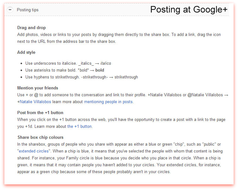Click the Posting at Google+ title
The height and width of the screenshot is (190, 238).
click(x=189, y=9)
